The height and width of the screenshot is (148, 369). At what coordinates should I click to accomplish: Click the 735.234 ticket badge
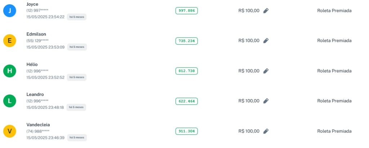point(187,41)
